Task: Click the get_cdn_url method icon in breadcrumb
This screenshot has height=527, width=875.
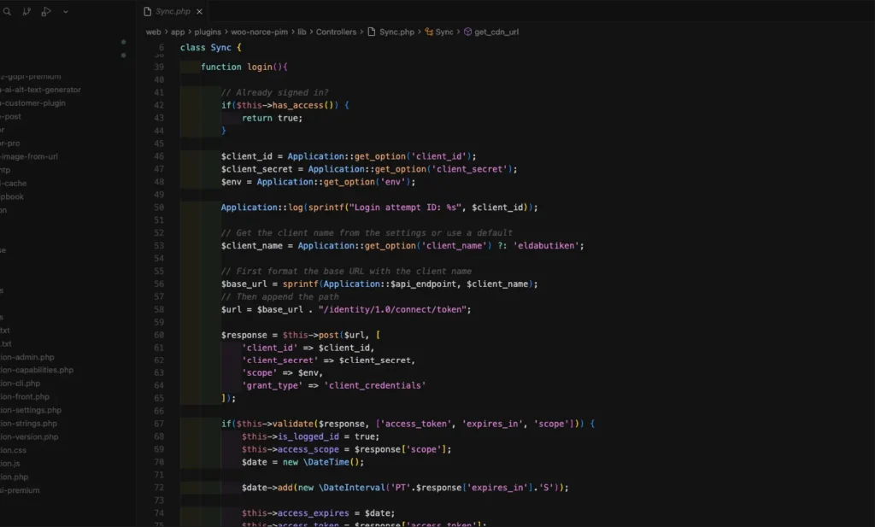Action: 467,32
